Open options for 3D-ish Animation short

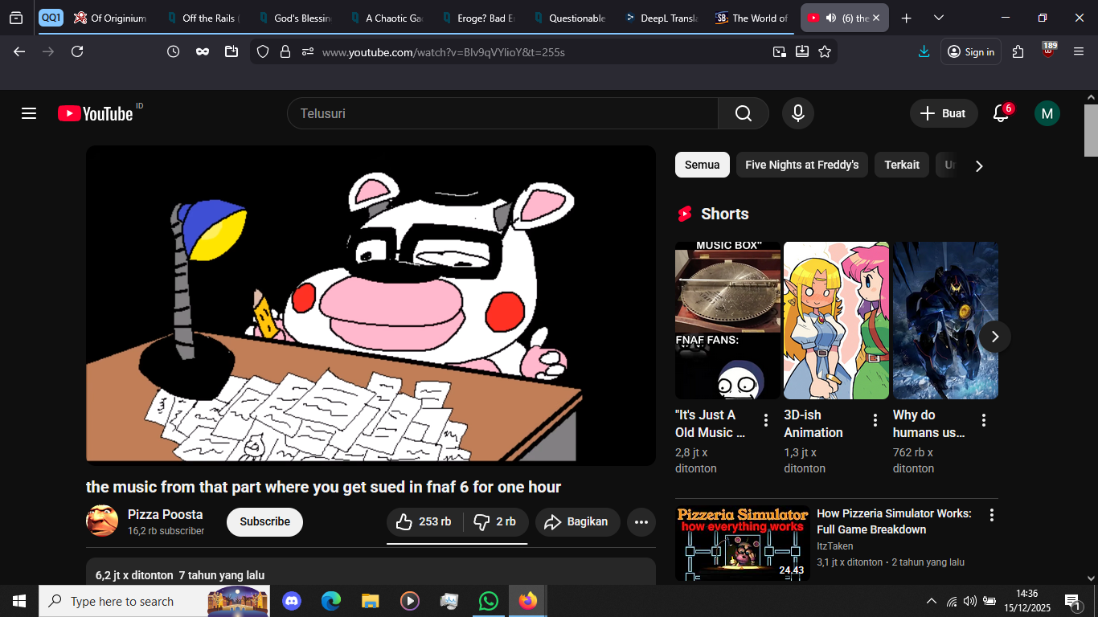[875, 420]
